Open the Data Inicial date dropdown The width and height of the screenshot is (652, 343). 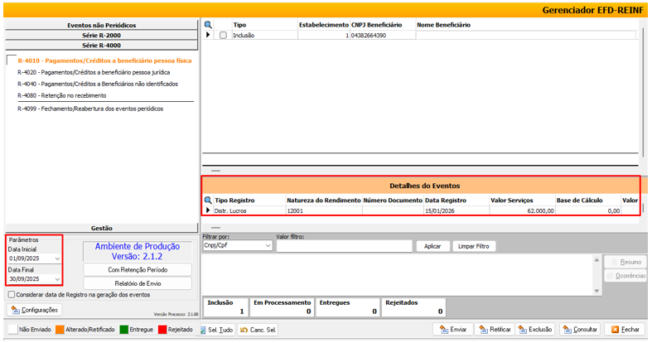point(56,258)
